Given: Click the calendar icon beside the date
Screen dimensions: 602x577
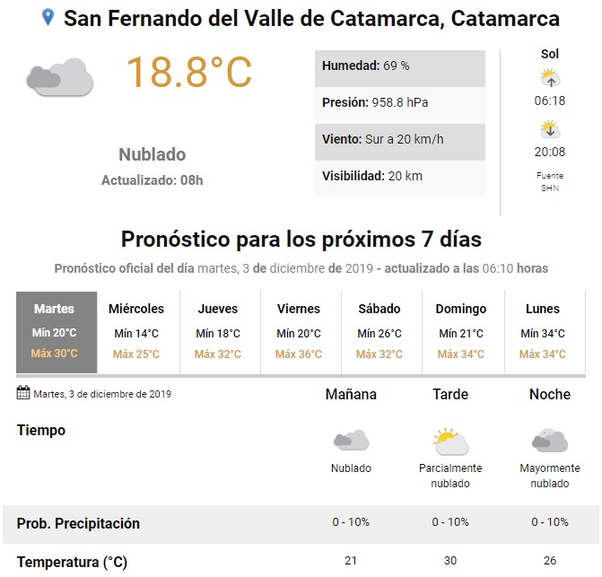Looking at the screenshot, I should (x=23, y=393).
